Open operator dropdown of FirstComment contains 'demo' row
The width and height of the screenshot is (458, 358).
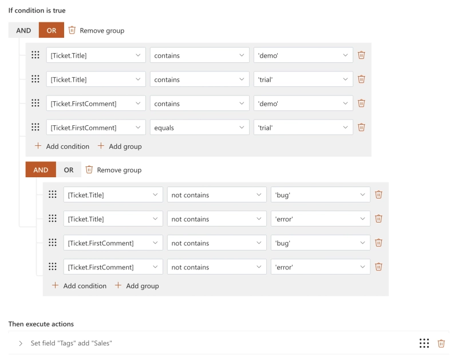coord(200,104)
